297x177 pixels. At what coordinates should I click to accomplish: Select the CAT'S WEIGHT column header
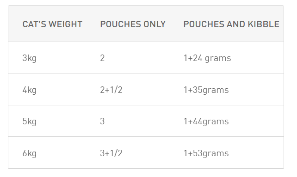52,24
